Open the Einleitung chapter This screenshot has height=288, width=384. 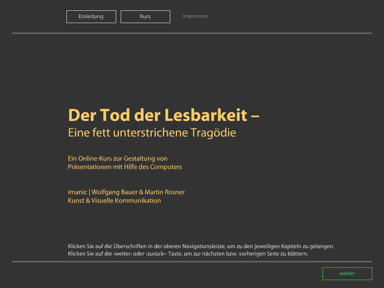[x=91, y=17]
